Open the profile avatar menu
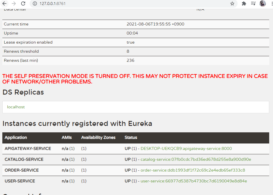 (262, 4)
